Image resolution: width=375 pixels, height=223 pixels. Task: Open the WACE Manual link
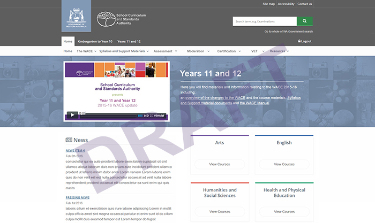click(254, 103)
